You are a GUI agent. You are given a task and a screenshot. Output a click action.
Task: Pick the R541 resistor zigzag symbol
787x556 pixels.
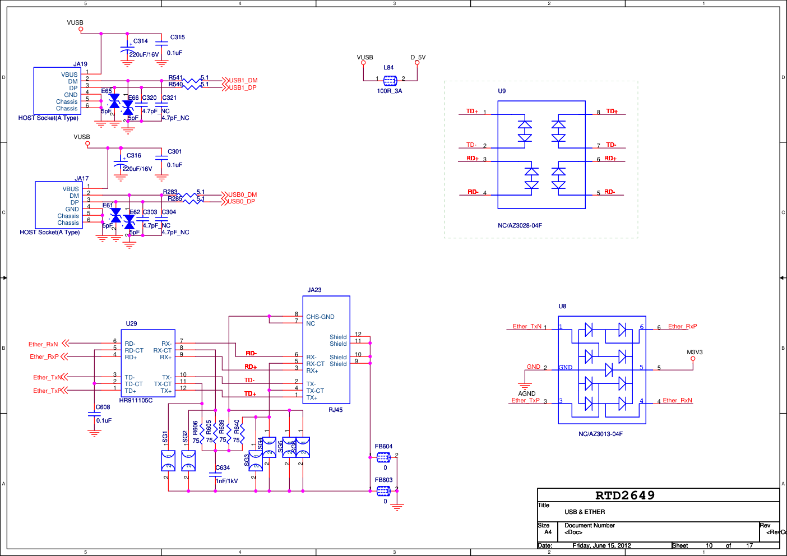(192, 81)
